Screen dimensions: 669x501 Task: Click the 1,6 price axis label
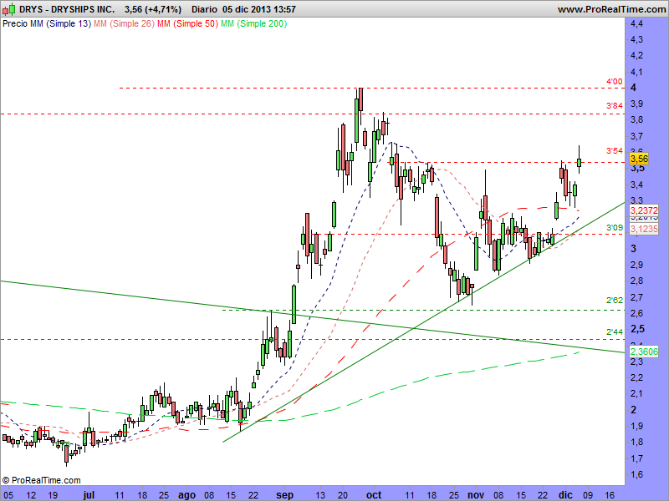click(x=636, y=474)
